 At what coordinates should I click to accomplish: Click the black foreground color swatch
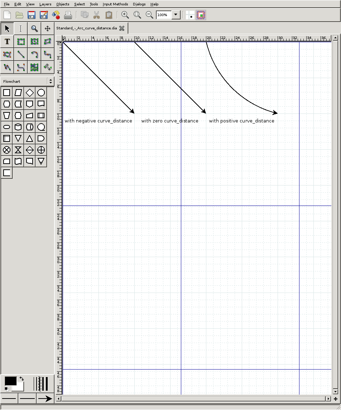click(10, 381)
